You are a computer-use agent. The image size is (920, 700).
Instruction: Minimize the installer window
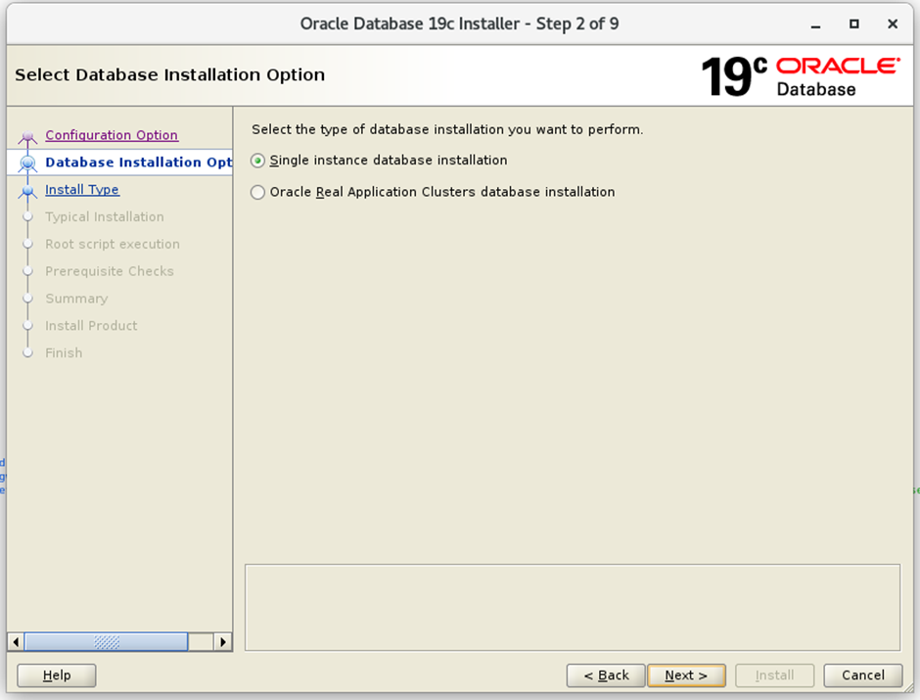pos(815,24)
